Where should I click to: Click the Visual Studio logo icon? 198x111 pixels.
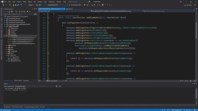point(2,2)
